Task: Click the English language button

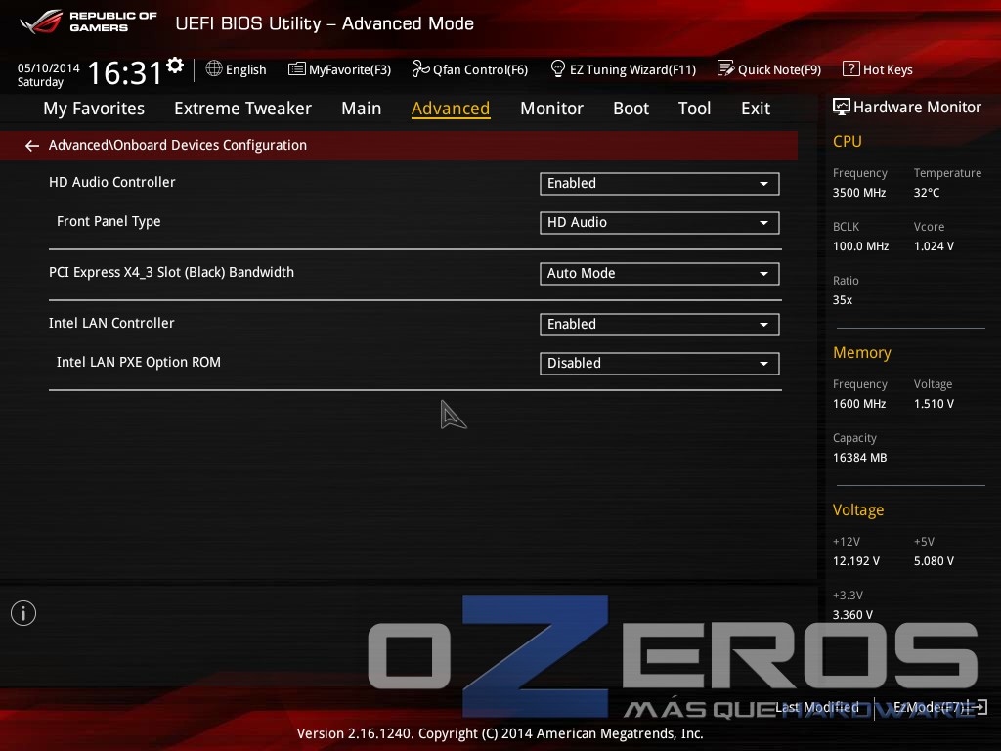Action: pyautogui.click(x=237, y=69)
